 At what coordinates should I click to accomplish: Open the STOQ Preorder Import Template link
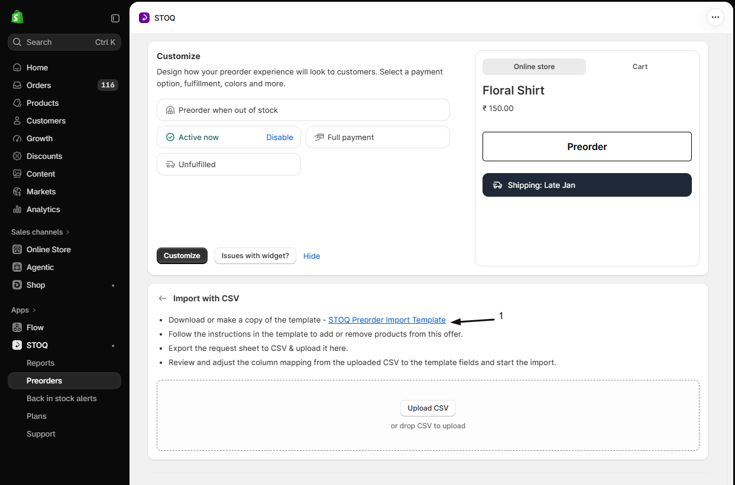[387, 320]
